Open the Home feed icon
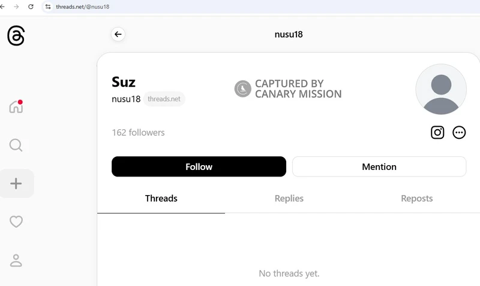This screenshot has width=480, height=286. [x=16, y=107]
